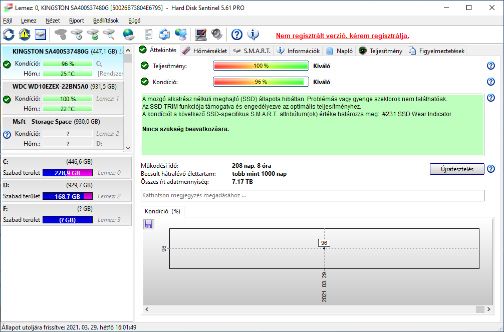Select the WDC WD10EZEX-22BN5A0 disk entry
Viewport: 504px width, 332px height.
click(63, 98)
